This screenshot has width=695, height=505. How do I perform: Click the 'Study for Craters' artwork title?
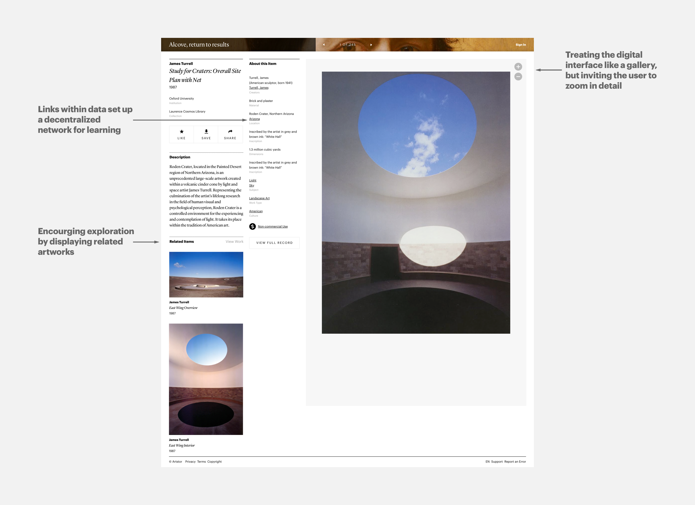[x=205, y=75]
